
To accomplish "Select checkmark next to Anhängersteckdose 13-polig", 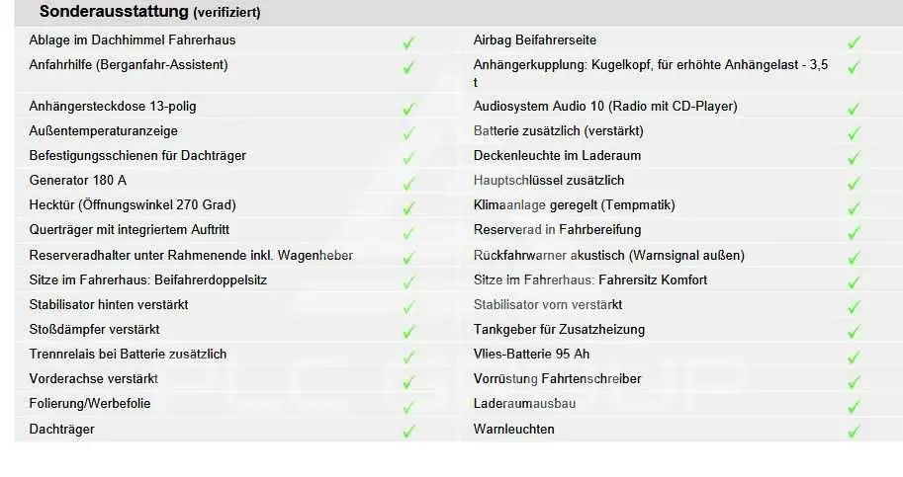I will [408, 109].
